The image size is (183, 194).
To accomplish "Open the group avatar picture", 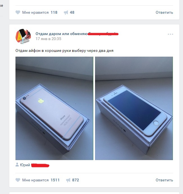I will pos(23,36).
